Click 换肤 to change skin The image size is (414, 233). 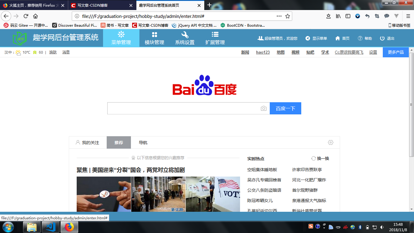pos(53,52)
